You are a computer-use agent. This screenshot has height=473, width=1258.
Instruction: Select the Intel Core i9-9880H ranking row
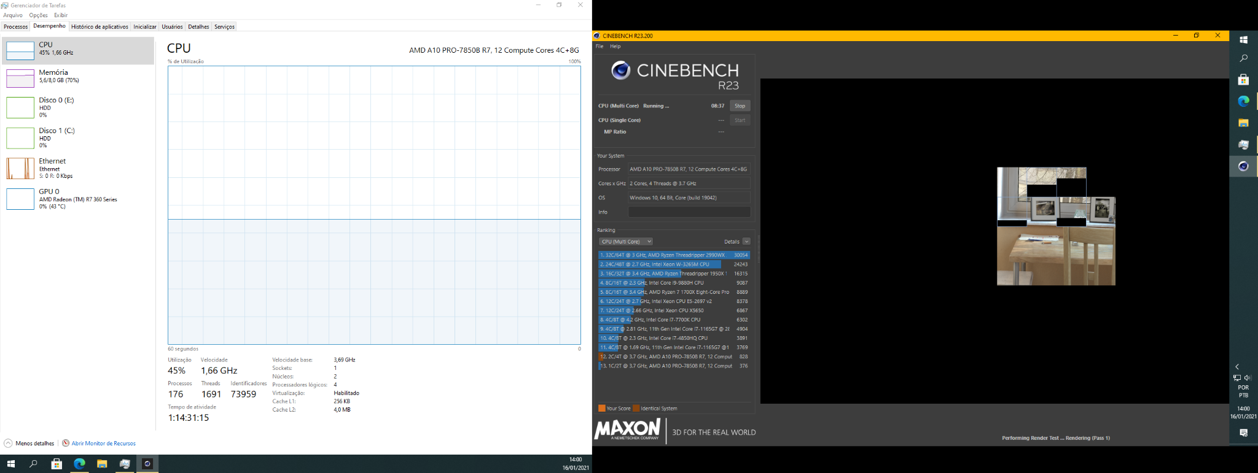[x=674, y=283]
